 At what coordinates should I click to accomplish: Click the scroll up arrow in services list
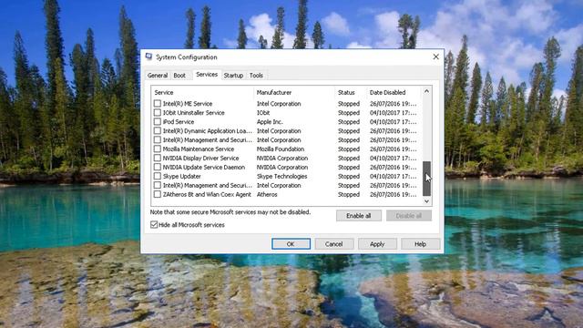(426, 91)
